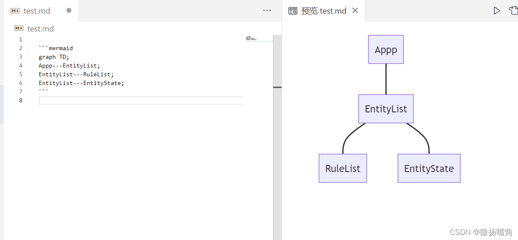
Task: Click the open source file icon at top right
Action: coord(513,10)
